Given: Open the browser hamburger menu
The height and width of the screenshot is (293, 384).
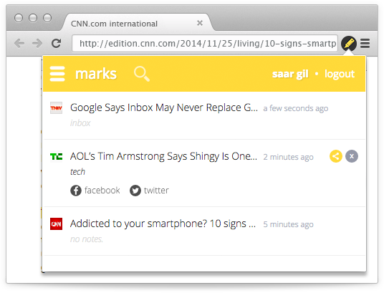Looking at the screenshot, I should coord(365,44).
